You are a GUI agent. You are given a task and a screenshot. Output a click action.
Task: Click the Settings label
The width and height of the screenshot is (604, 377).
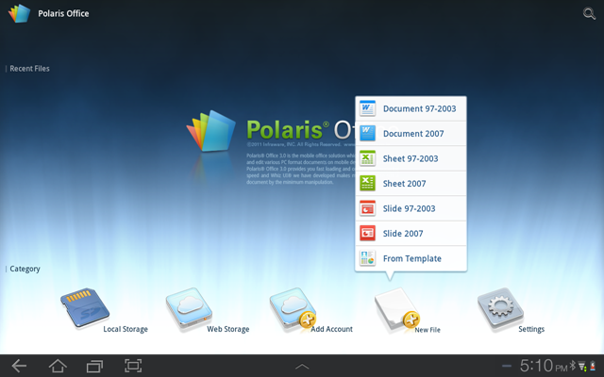(531, 329)
